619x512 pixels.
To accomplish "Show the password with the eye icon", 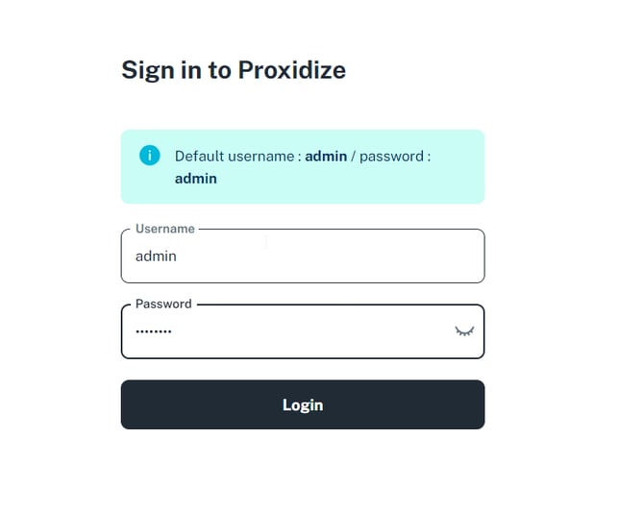I will point(464,331).
